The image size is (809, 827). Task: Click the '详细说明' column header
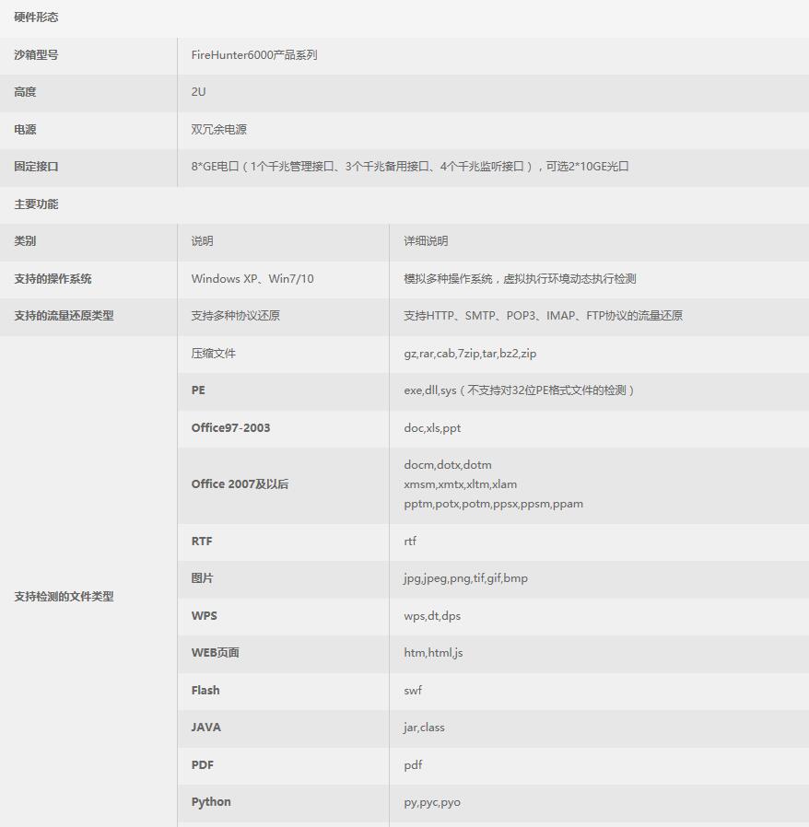pos(426,241)
